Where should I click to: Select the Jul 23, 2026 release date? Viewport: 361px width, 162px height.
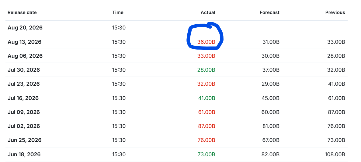pos(24,84)
